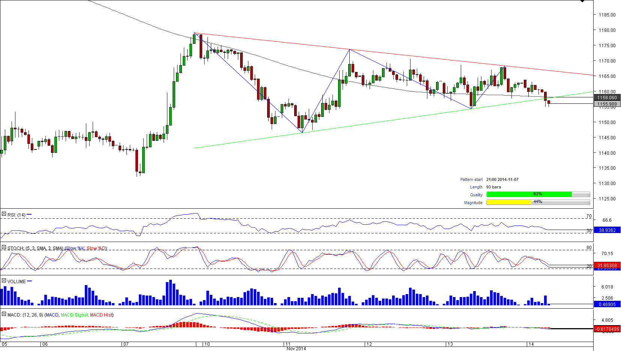
Task: Click the blue VOLUME legend marker
Action: (x=29, y=281)
